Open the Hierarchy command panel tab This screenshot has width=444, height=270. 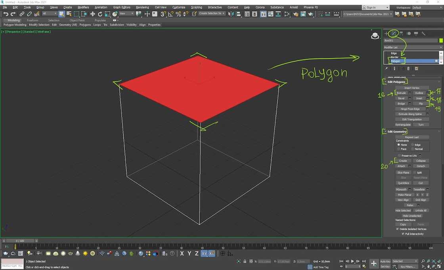(401, 33)
